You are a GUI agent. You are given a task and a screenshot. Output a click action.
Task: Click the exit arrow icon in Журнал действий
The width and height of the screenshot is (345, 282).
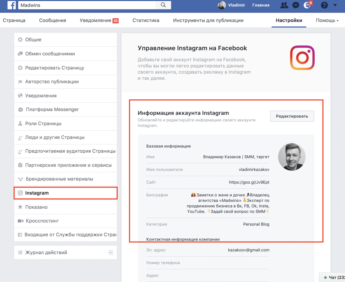point(111,253)
